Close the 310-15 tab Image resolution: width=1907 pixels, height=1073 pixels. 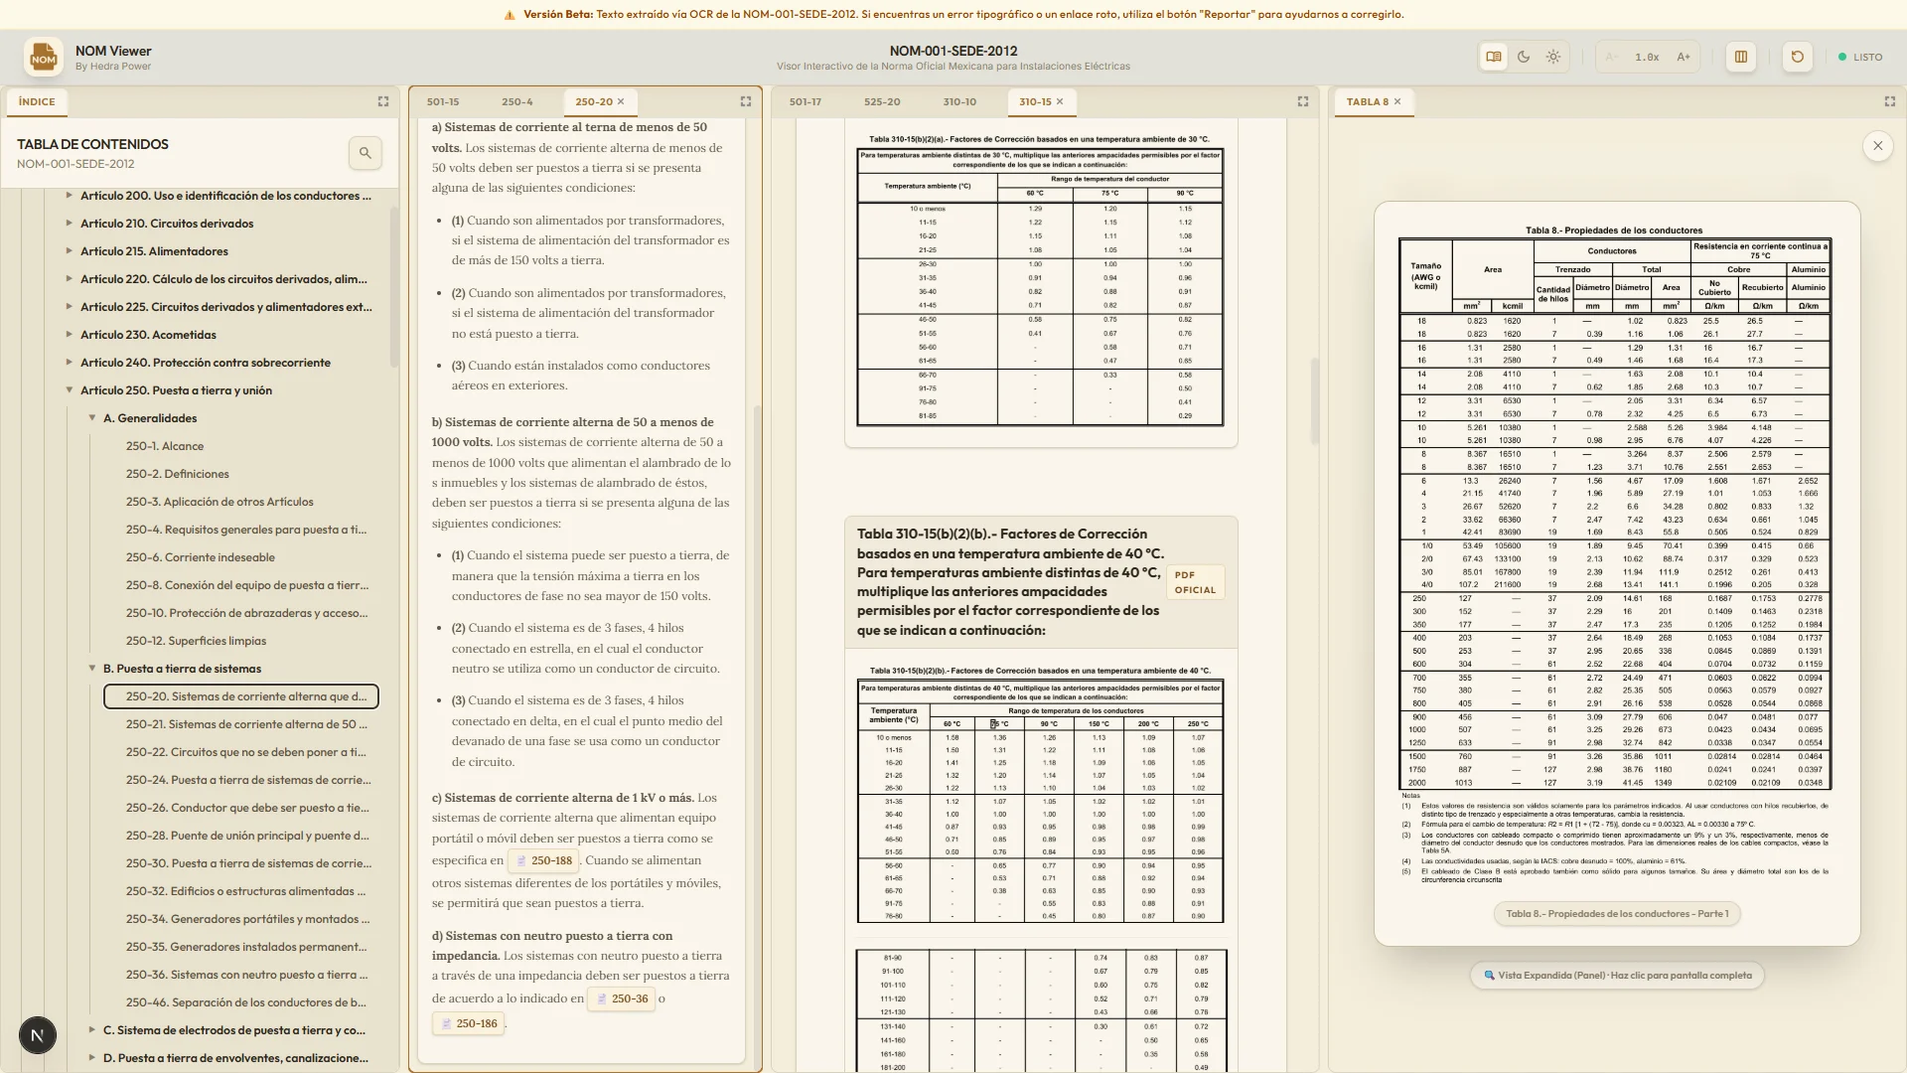(1060, 101)
